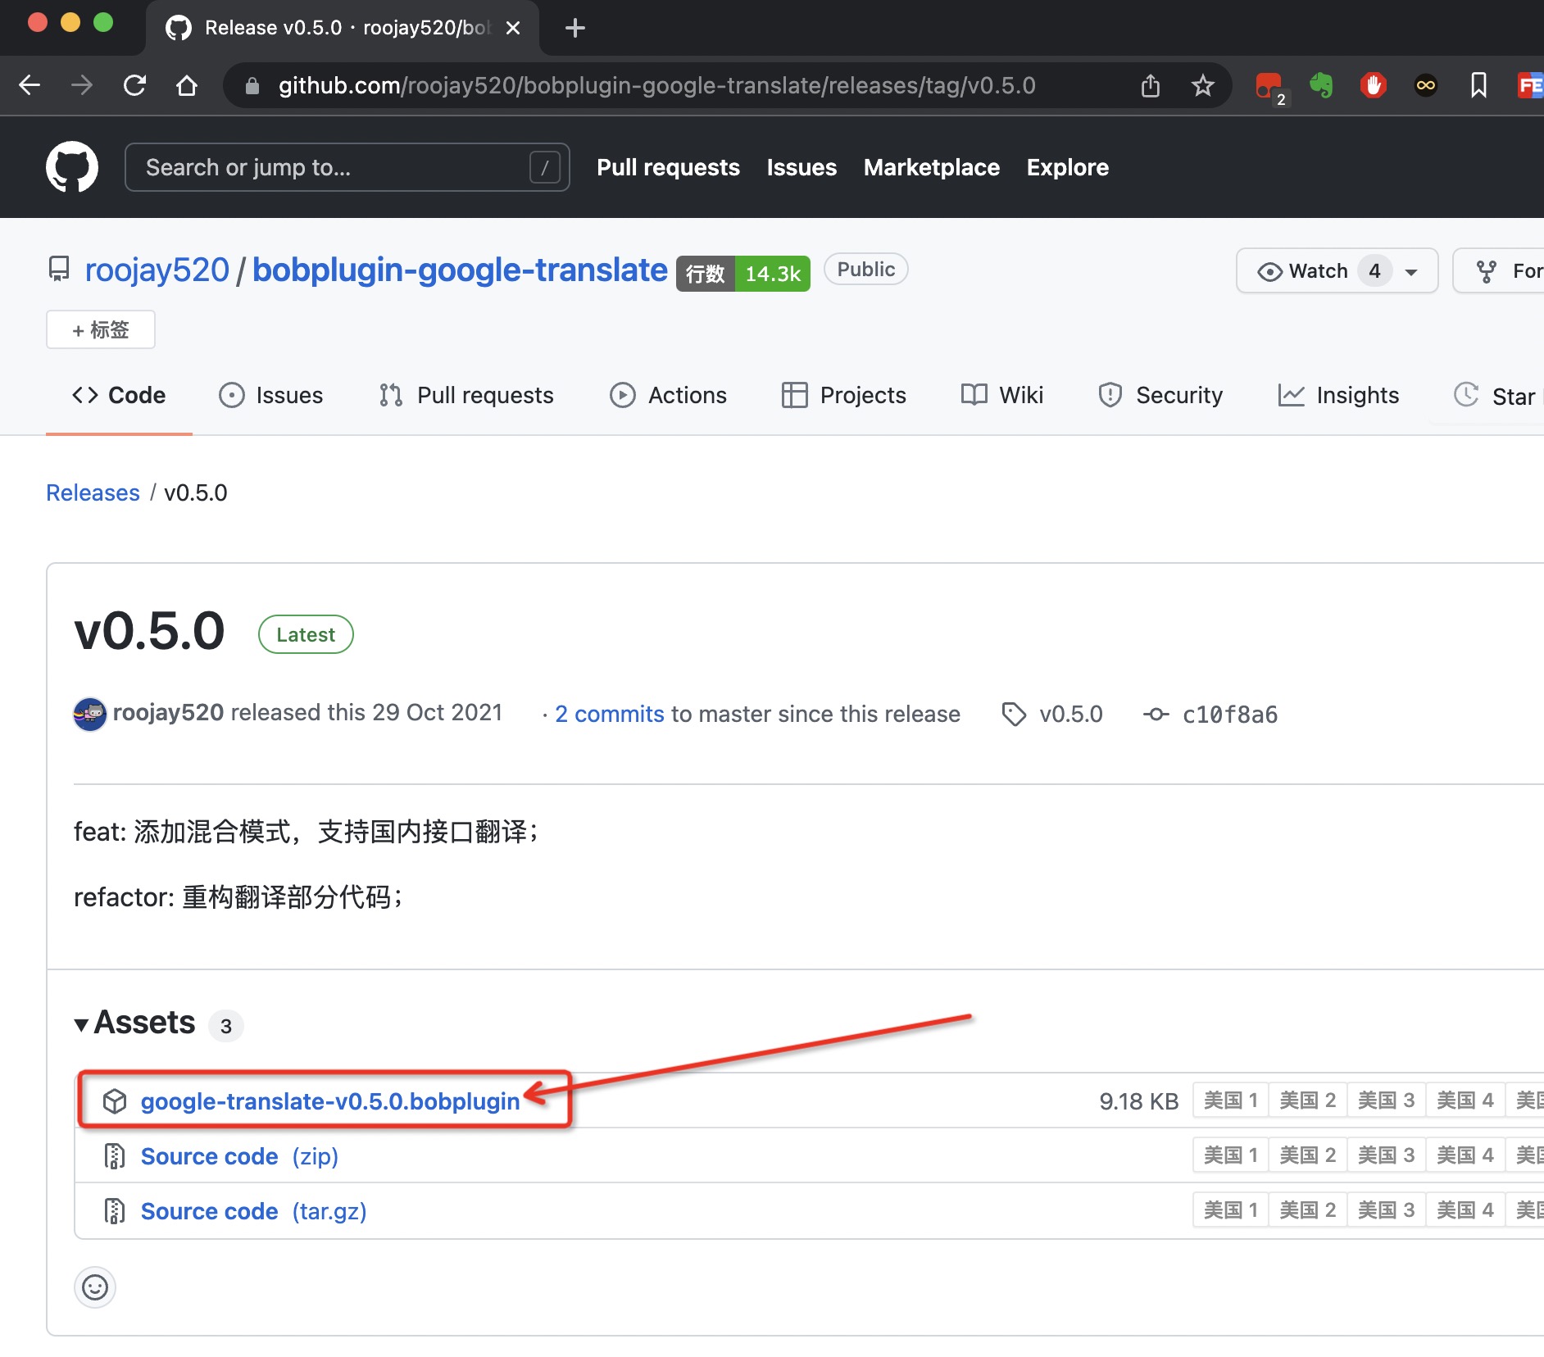The height and width of the screenshot is (1357, 1544).
Task: Switch to the Security tab
Action: click(x=1160, y=395)
